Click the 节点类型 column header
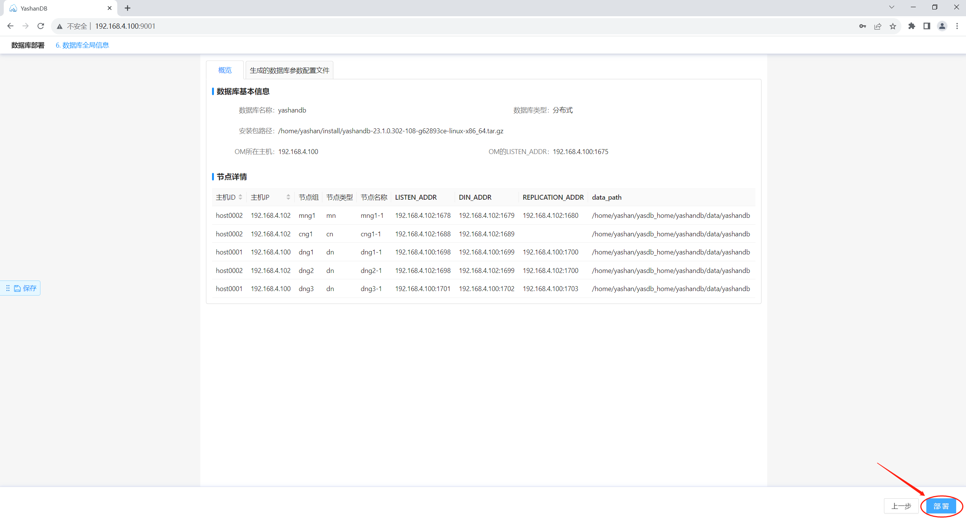This screenshot has width=966, height=524. click(x=339, y=197)
